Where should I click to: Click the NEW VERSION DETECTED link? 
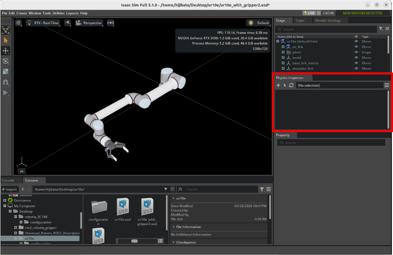tap(362, 13)
